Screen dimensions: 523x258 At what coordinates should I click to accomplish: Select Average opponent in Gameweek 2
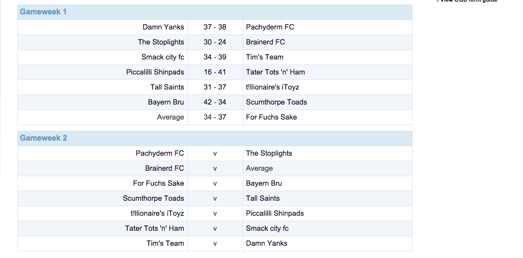tap(259, 168)
